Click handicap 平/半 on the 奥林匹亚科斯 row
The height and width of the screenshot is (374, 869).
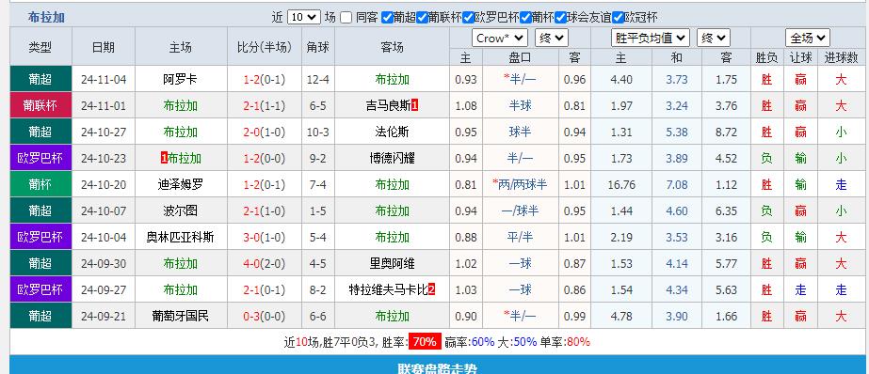(x=521, y=238)
